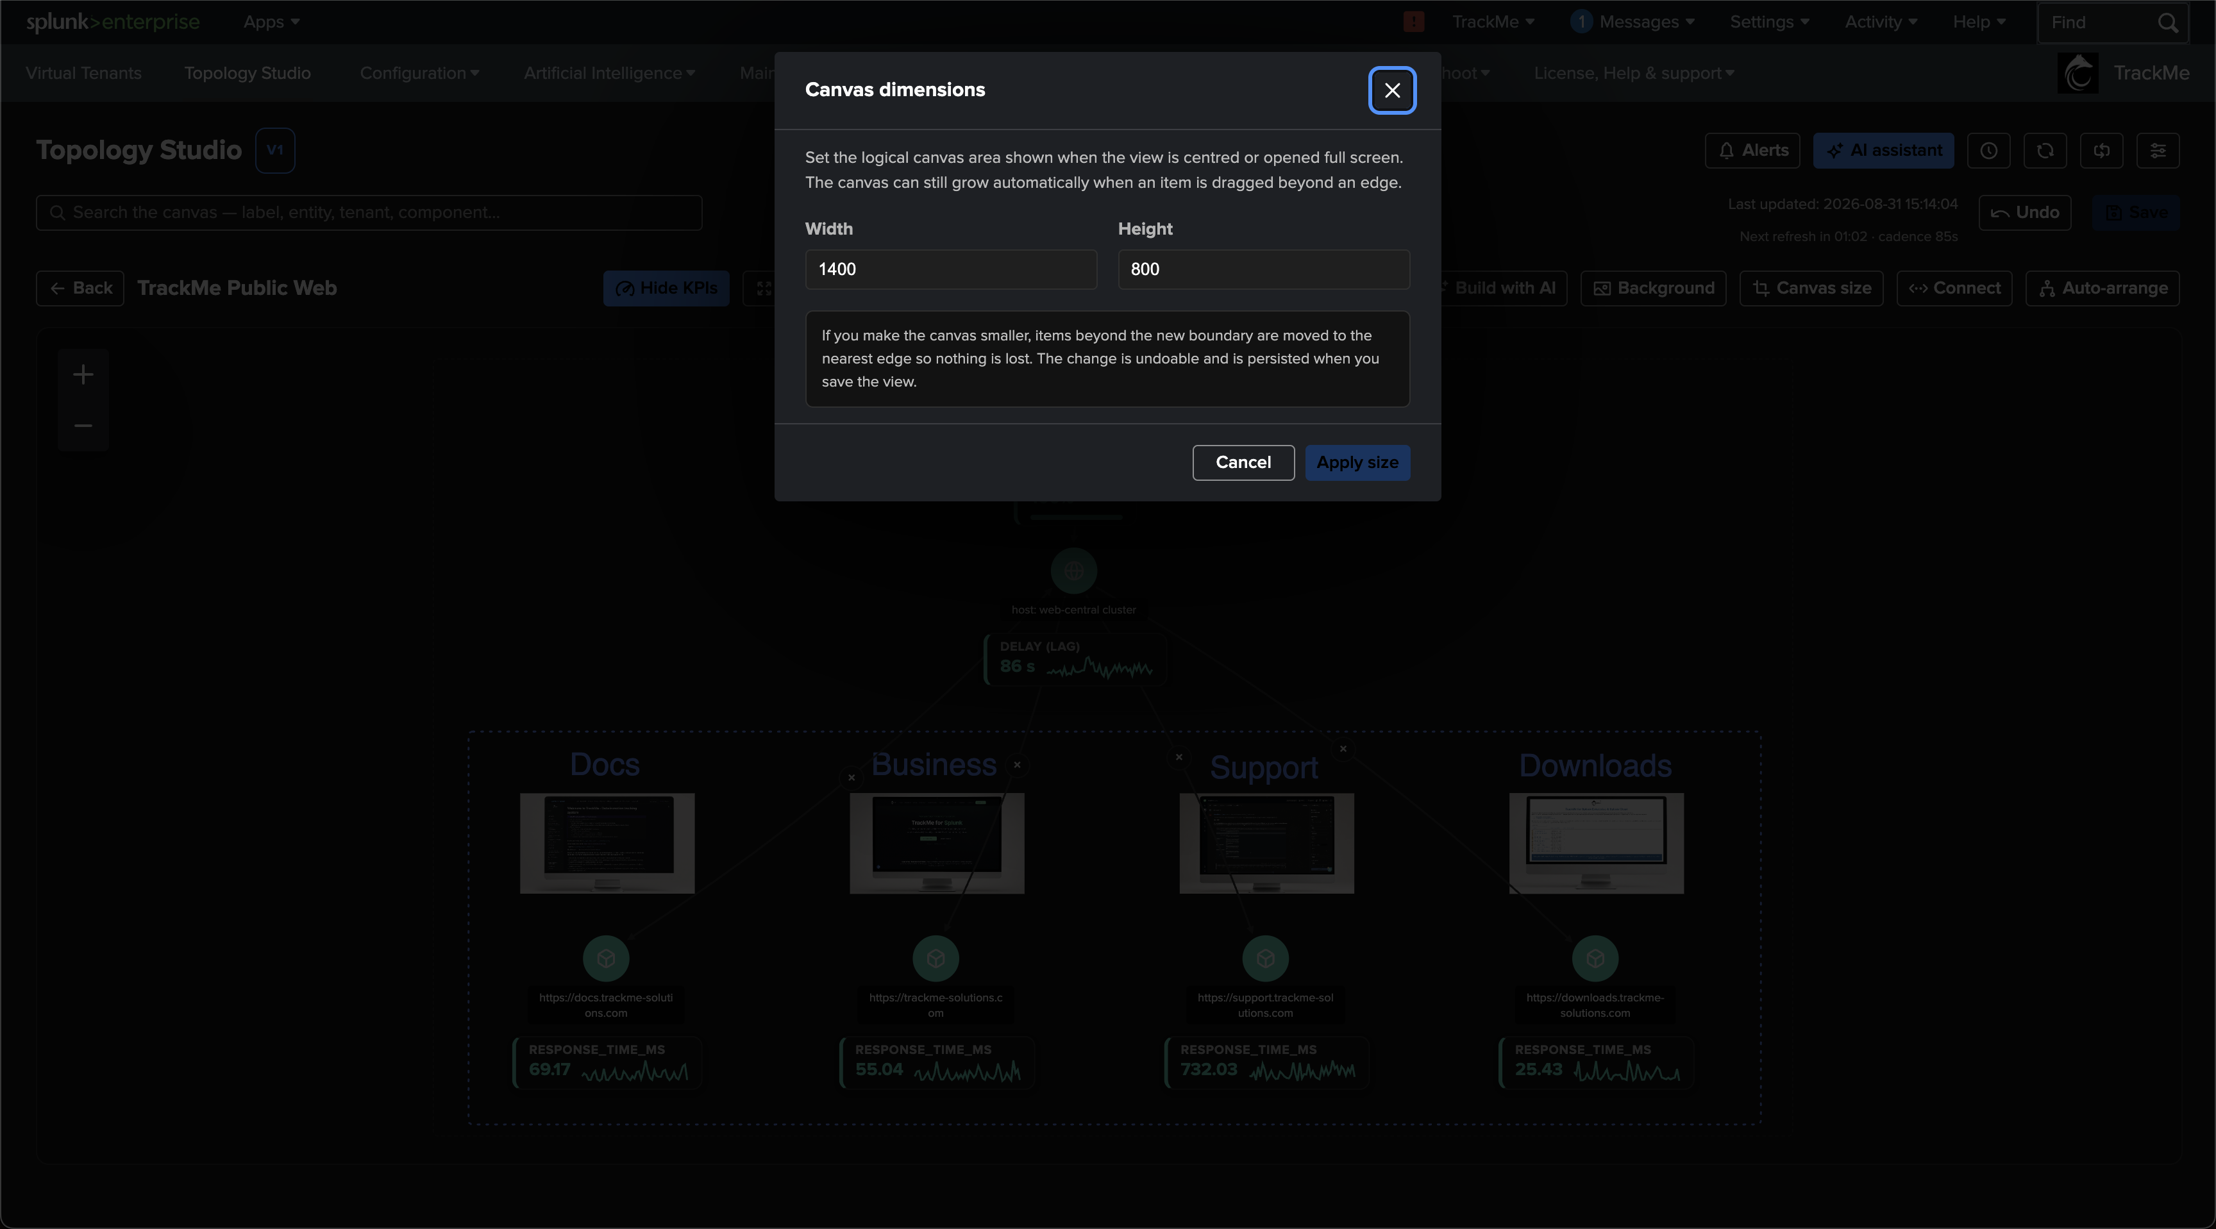This screenshot has width=2216, height=1229.
Task: Click Auto-arrange button
Action: pos(2102,288)
